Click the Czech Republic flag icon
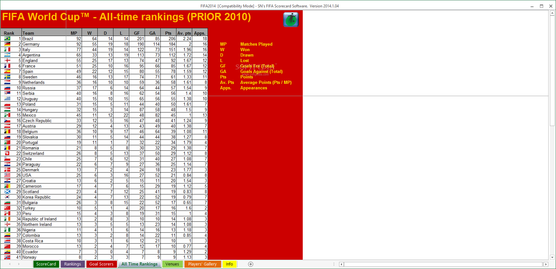556x269 pixels. pos(7,121)
